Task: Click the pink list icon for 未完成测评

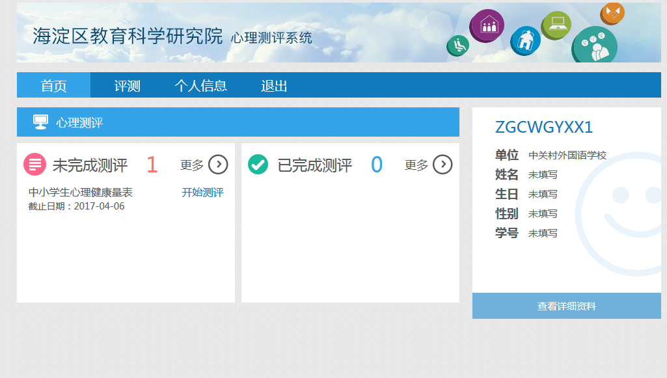Action: pyautogui.click(x=35, y=164)
